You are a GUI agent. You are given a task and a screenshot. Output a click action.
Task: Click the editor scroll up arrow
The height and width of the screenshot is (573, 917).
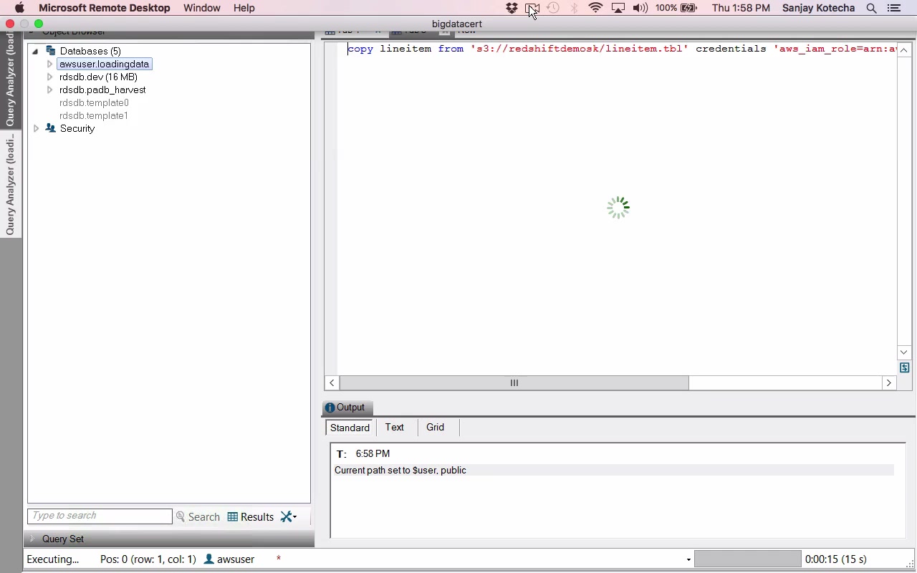click(904, 50)
